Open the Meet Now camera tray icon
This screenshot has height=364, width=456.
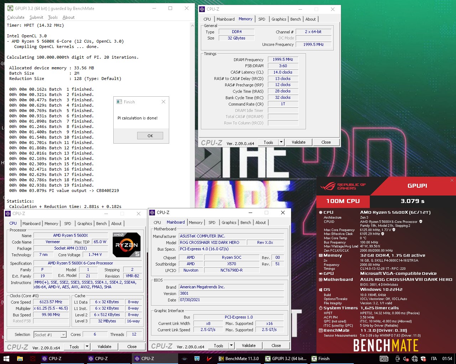pyautogui.click(x=398, y=359)
